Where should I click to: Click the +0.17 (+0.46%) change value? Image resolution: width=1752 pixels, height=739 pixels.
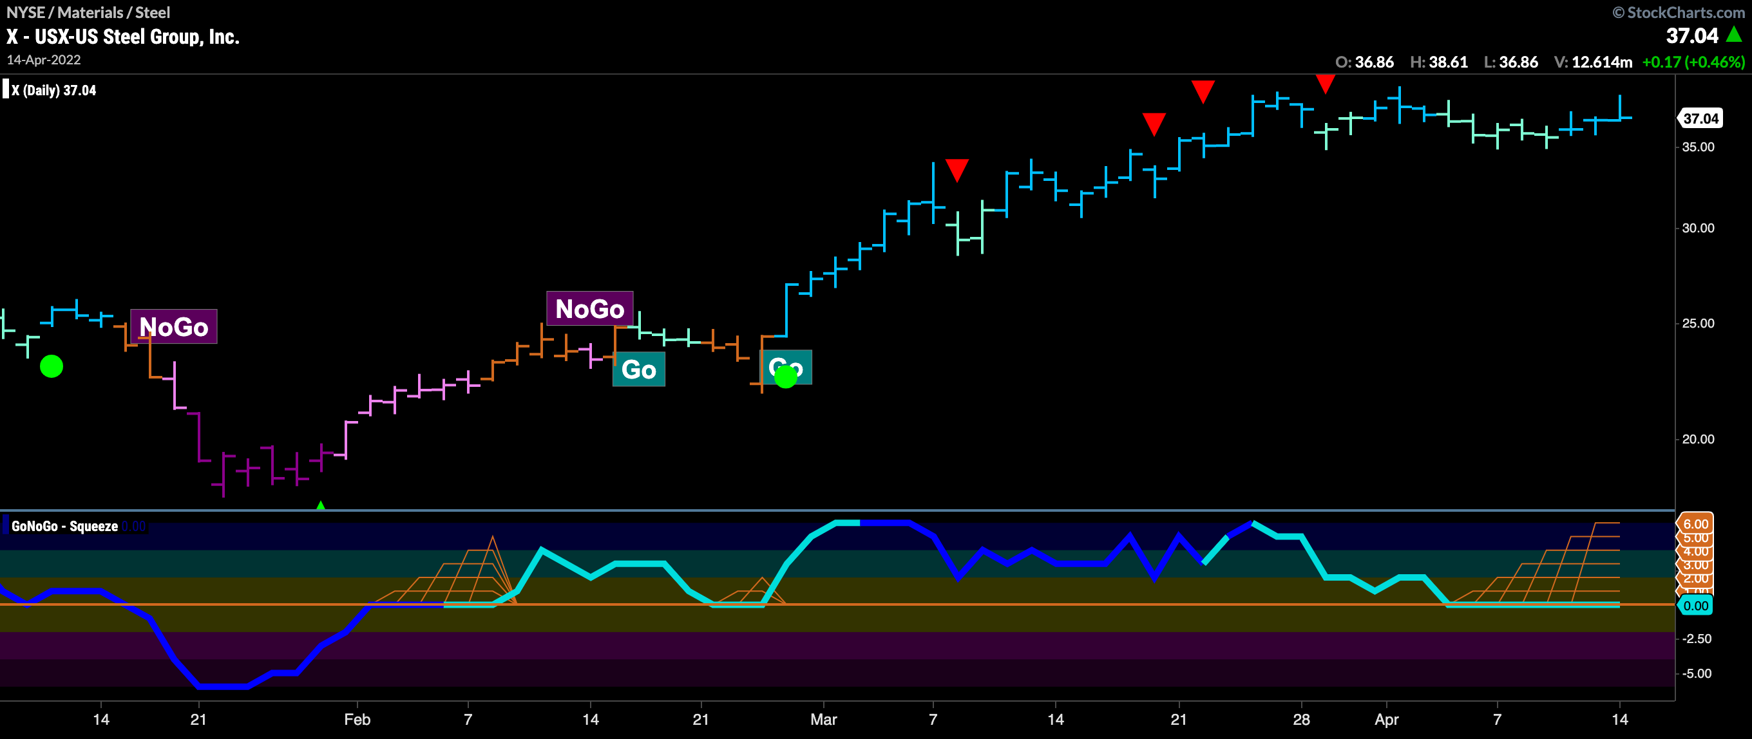tap(1693, 62)
